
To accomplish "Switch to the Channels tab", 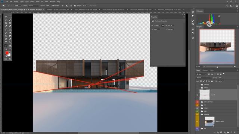I will pos(205,70).
